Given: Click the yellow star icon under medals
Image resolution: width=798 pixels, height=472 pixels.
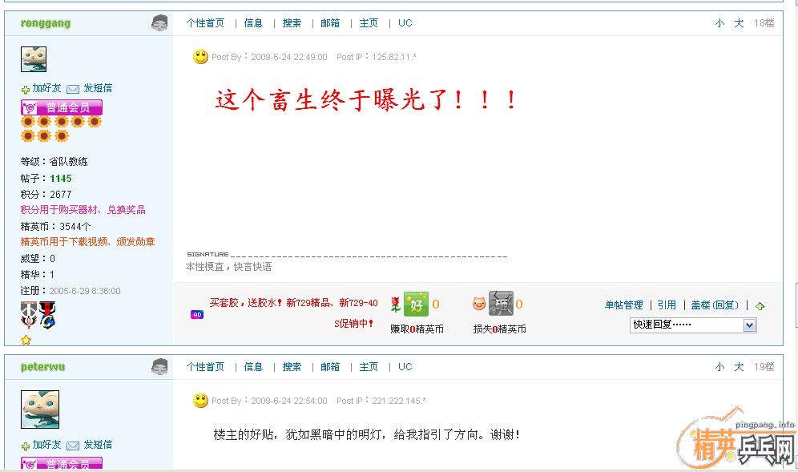Looking at the screenshot, I should click(x=26, y=340).
